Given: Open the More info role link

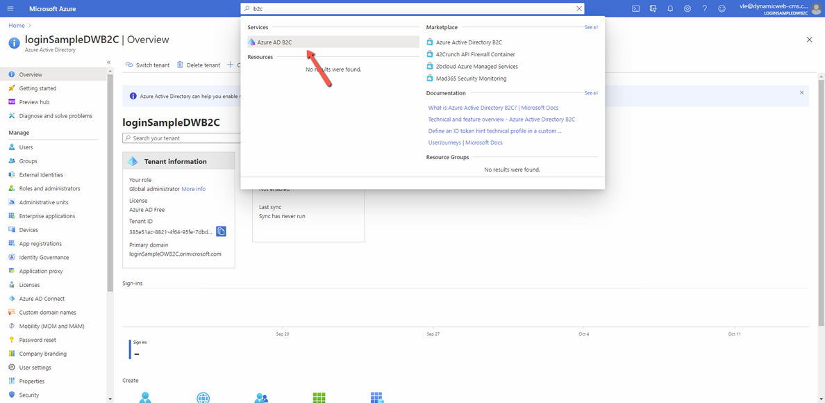Looking at the screenshot, I should coord(194,189).
